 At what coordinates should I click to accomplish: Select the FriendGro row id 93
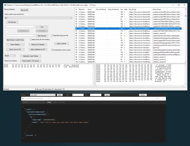point(128,45)
